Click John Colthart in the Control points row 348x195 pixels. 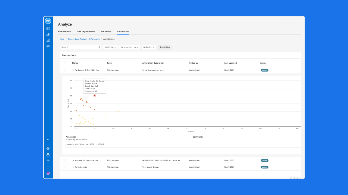click(195, 167)
